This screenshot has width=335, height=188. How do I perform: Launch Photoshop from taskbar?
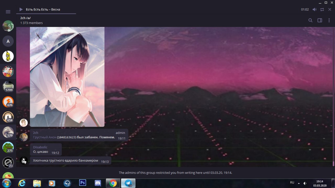82,183
